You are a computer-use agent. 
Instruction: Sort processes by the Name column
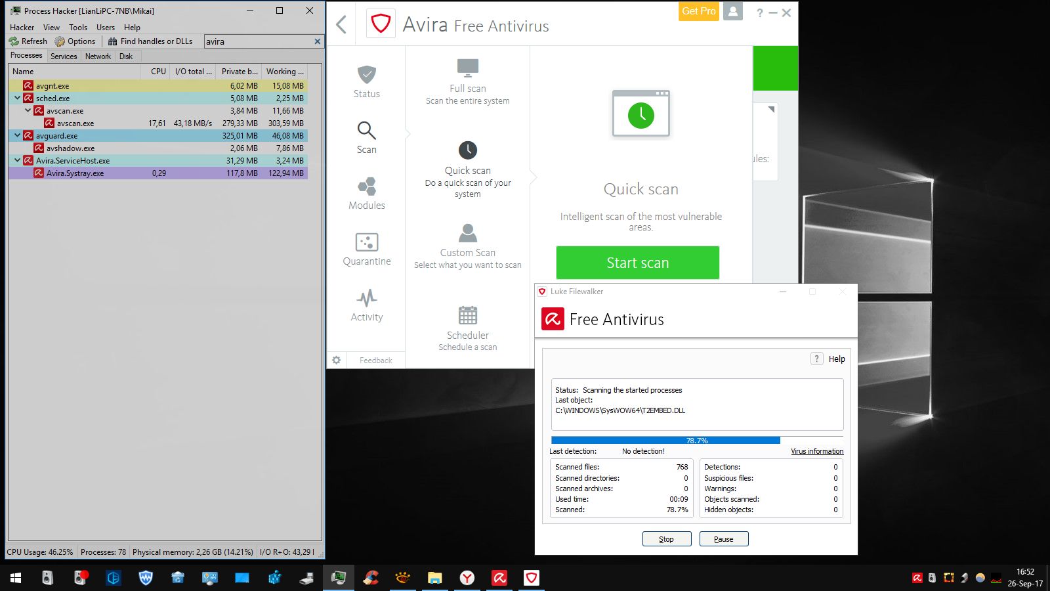[74, 72]
